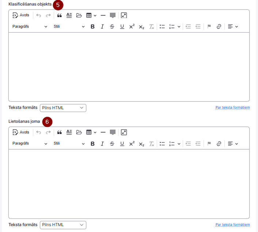The image size is (258, 232).
Task: Toggle underline in Lietošanas joma editor
Action: click(122, 144)
